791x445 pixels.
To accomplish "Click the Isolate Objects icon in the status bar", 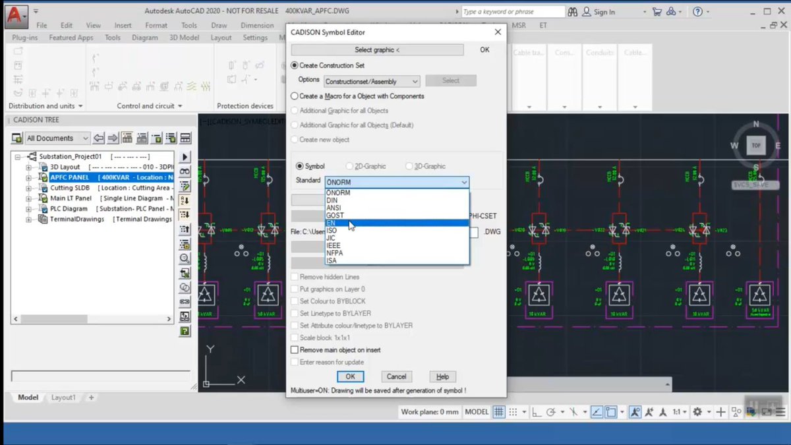I will 735,412.
